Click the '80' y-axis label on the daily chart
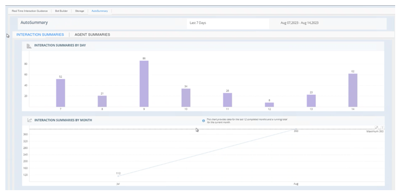Image resolution: width=401 pixels, height=196 pixels. click(26, 64)
